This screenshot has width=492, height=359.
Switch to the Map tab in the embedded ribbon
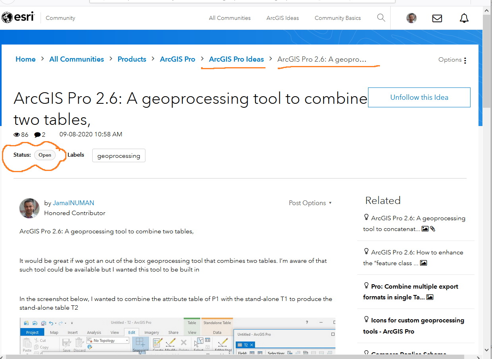(x=54, y=332)
